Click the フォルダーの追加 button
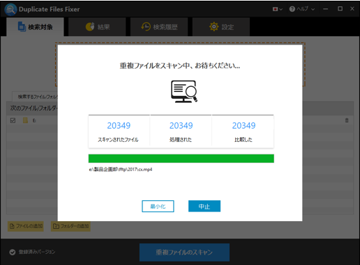360x265 pixels. (70, 226)
